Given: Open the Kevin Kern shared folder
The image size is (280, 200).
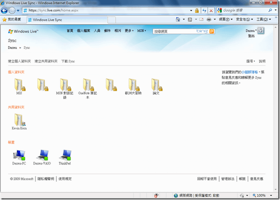Looking at the screenshot, I should [x=19, y=121].
